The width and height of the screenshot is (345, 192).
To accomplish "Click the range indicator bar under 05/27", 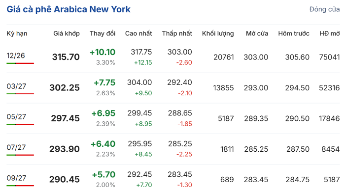I will point(20,125).
